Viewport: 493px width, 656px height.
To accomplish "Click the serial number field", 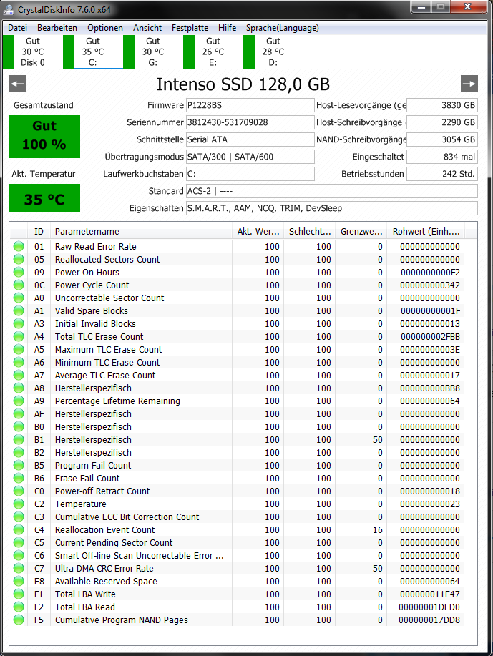I will pos(250,122).
